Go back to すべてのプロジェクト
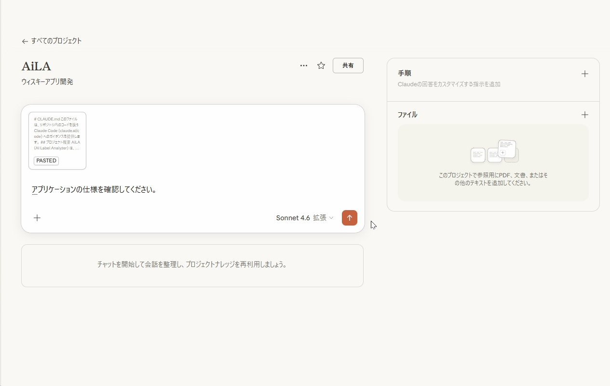This screenshot has height=386, width=610. point(52,41)
